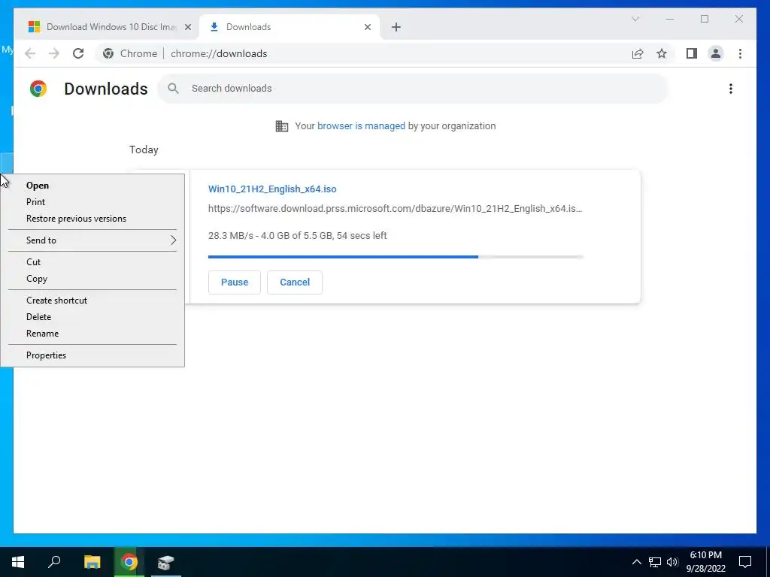Choose Delete from the context menu
Screen dimensions: 770x577
pyautogui.click(x=92, y=317)
